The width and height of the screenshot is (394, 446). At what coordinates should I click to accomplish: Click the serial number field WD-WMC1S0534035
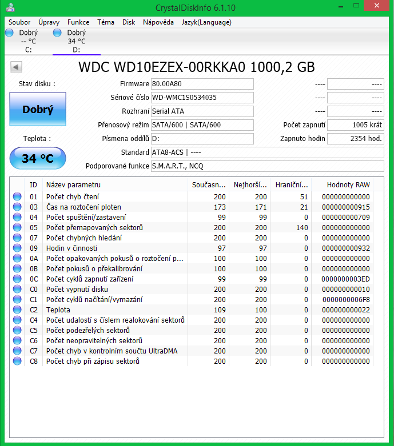[x=202, y=98]
